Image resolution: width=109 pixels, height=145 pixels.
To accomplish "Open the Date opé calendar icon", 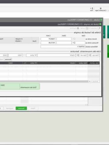I will 90,55.
